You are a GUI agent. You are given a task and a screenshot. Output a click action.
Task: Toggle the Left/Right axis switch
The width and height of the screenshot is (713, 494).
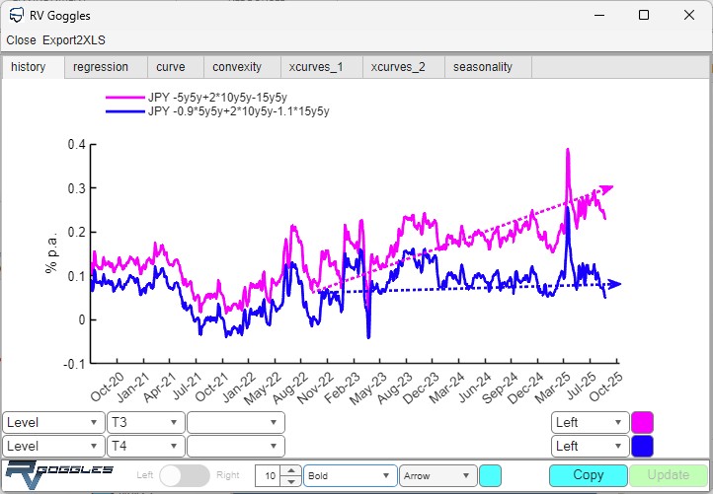pos(185,475)
